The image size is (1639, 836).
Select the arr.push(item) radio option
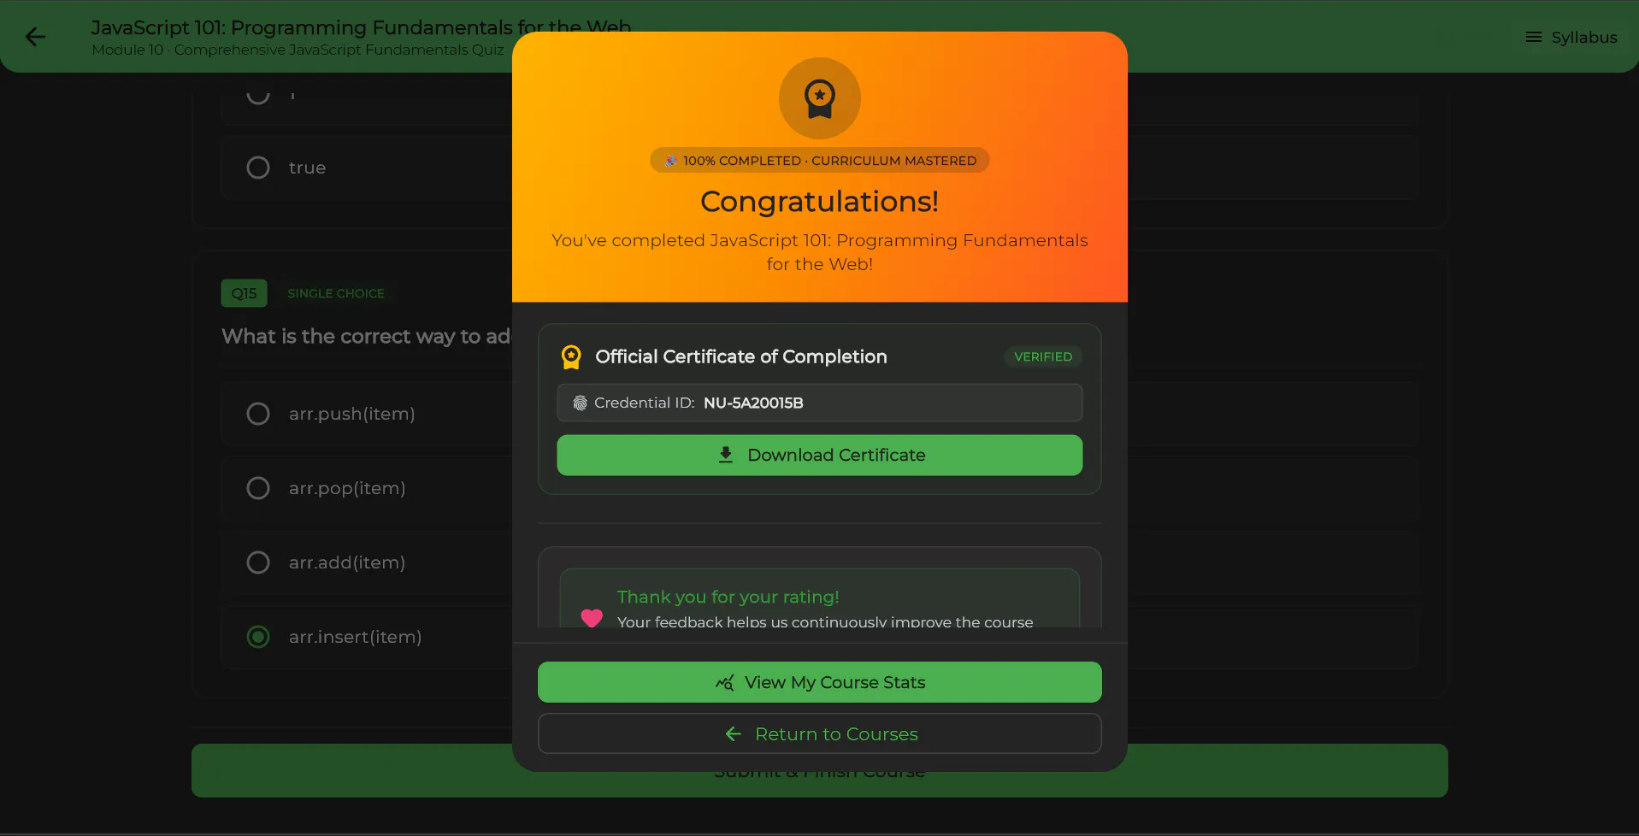point(258,414)
